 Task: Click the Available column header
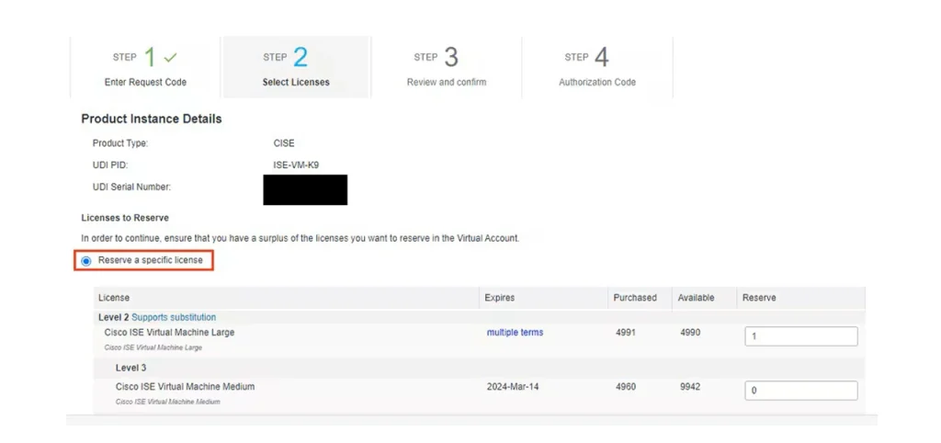697,298
